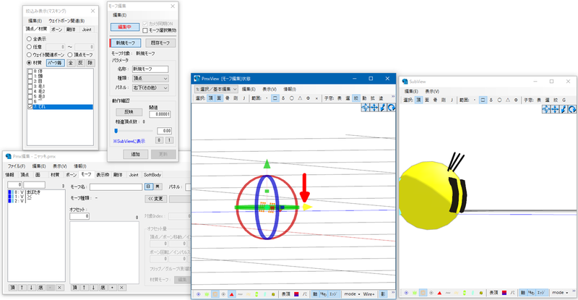Image resolution: width=578 pixels, height=300 pixels.
Task: Toggle vertex (頂) selection in SubView toolbar
Action: click(418, 100)
